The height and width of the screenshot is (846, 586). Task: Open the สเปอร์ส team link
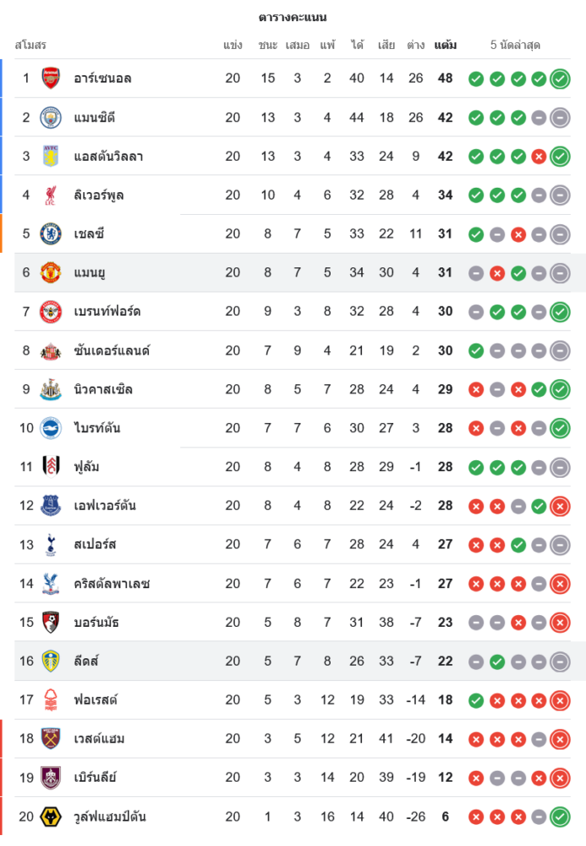(95, 545)
